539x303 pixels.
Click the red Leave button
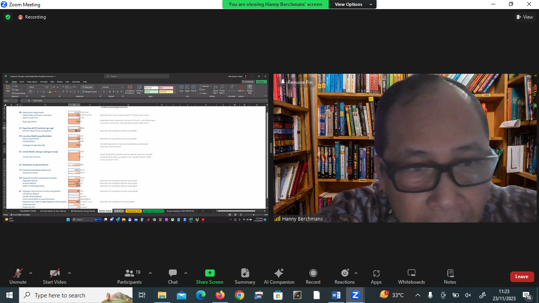(x=522, y=277)
